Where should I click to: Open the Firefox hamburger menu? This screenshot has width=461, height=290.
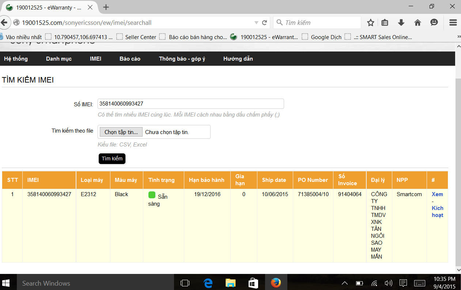click(x=453, y=23)
